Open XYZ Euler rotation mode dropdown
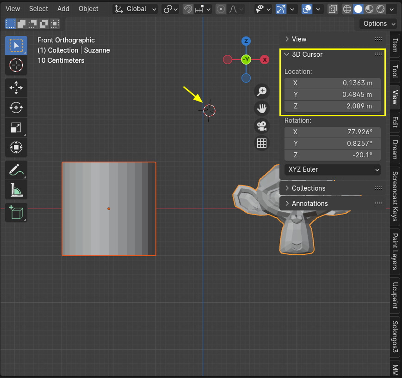Screen dimensions: 402x378 333,169
